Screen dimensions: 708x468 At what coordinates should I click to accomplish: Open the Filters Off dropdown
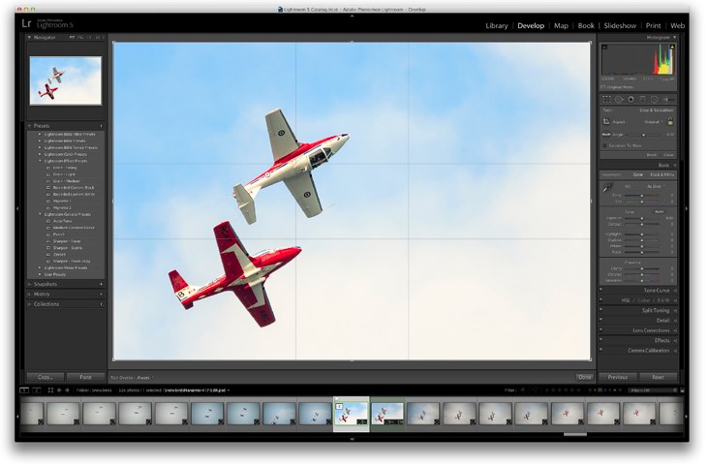pos(652,390)
